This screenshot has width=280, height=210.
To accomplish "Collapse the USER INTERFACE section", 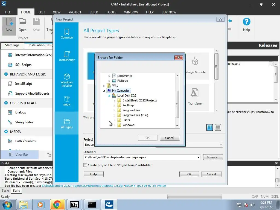I will 6,103.
